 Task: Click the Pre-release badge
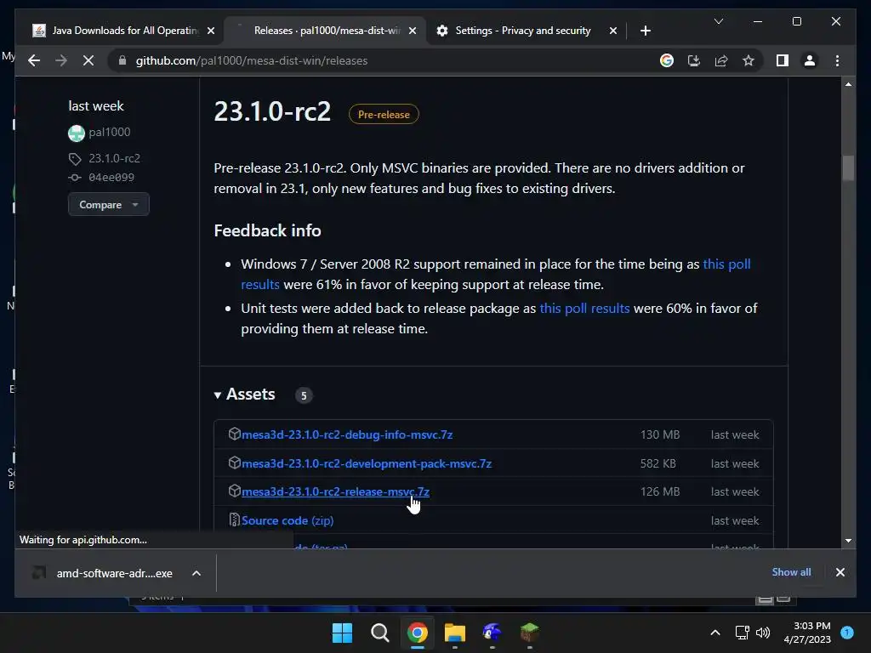point(384,115)
